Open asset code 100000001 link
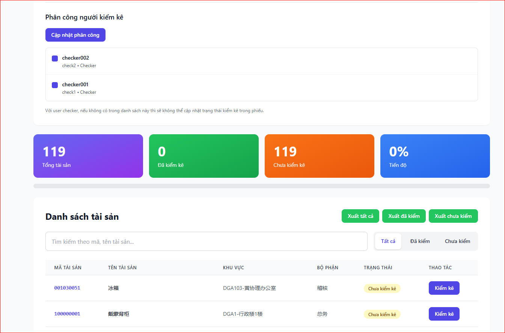The height and width of the screenshot is (333, 505). coord(67,314)
